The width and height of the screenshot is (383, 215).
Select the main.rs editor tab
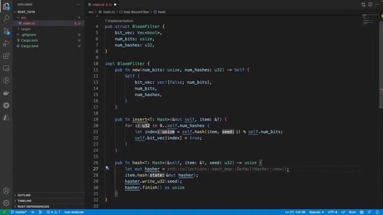pyautogui.click(x=102, y=4)
